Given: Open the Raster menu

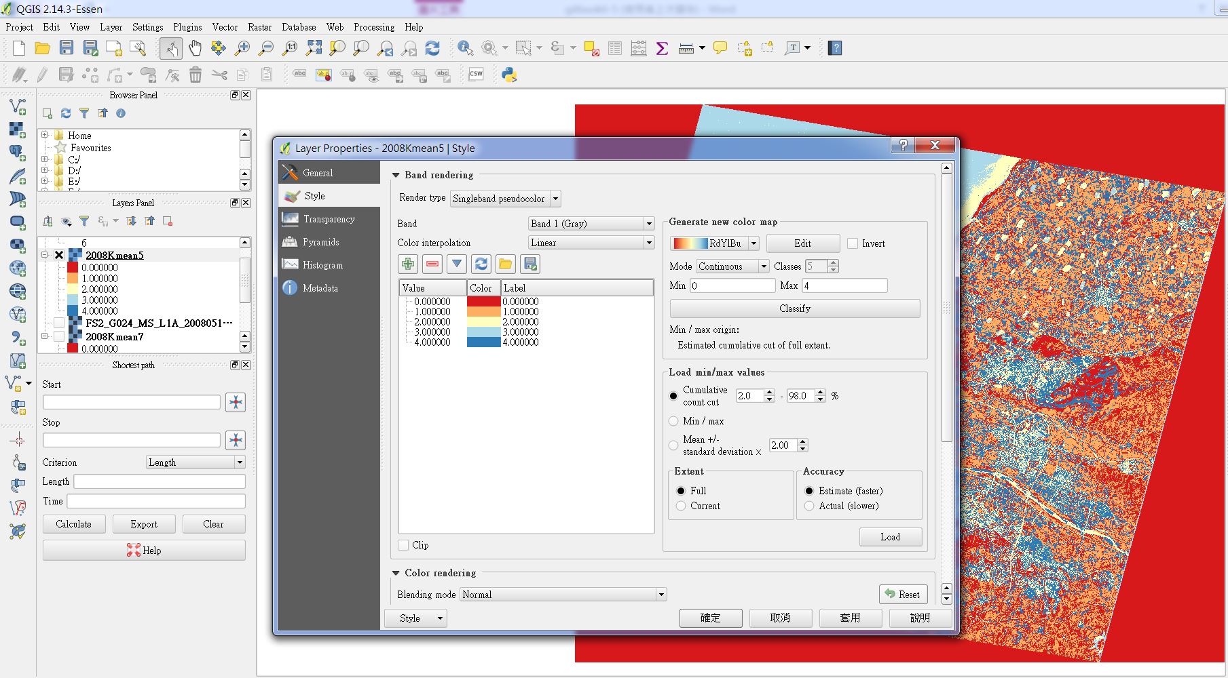Looking at the screenshot, I should (x=259, y=27).
